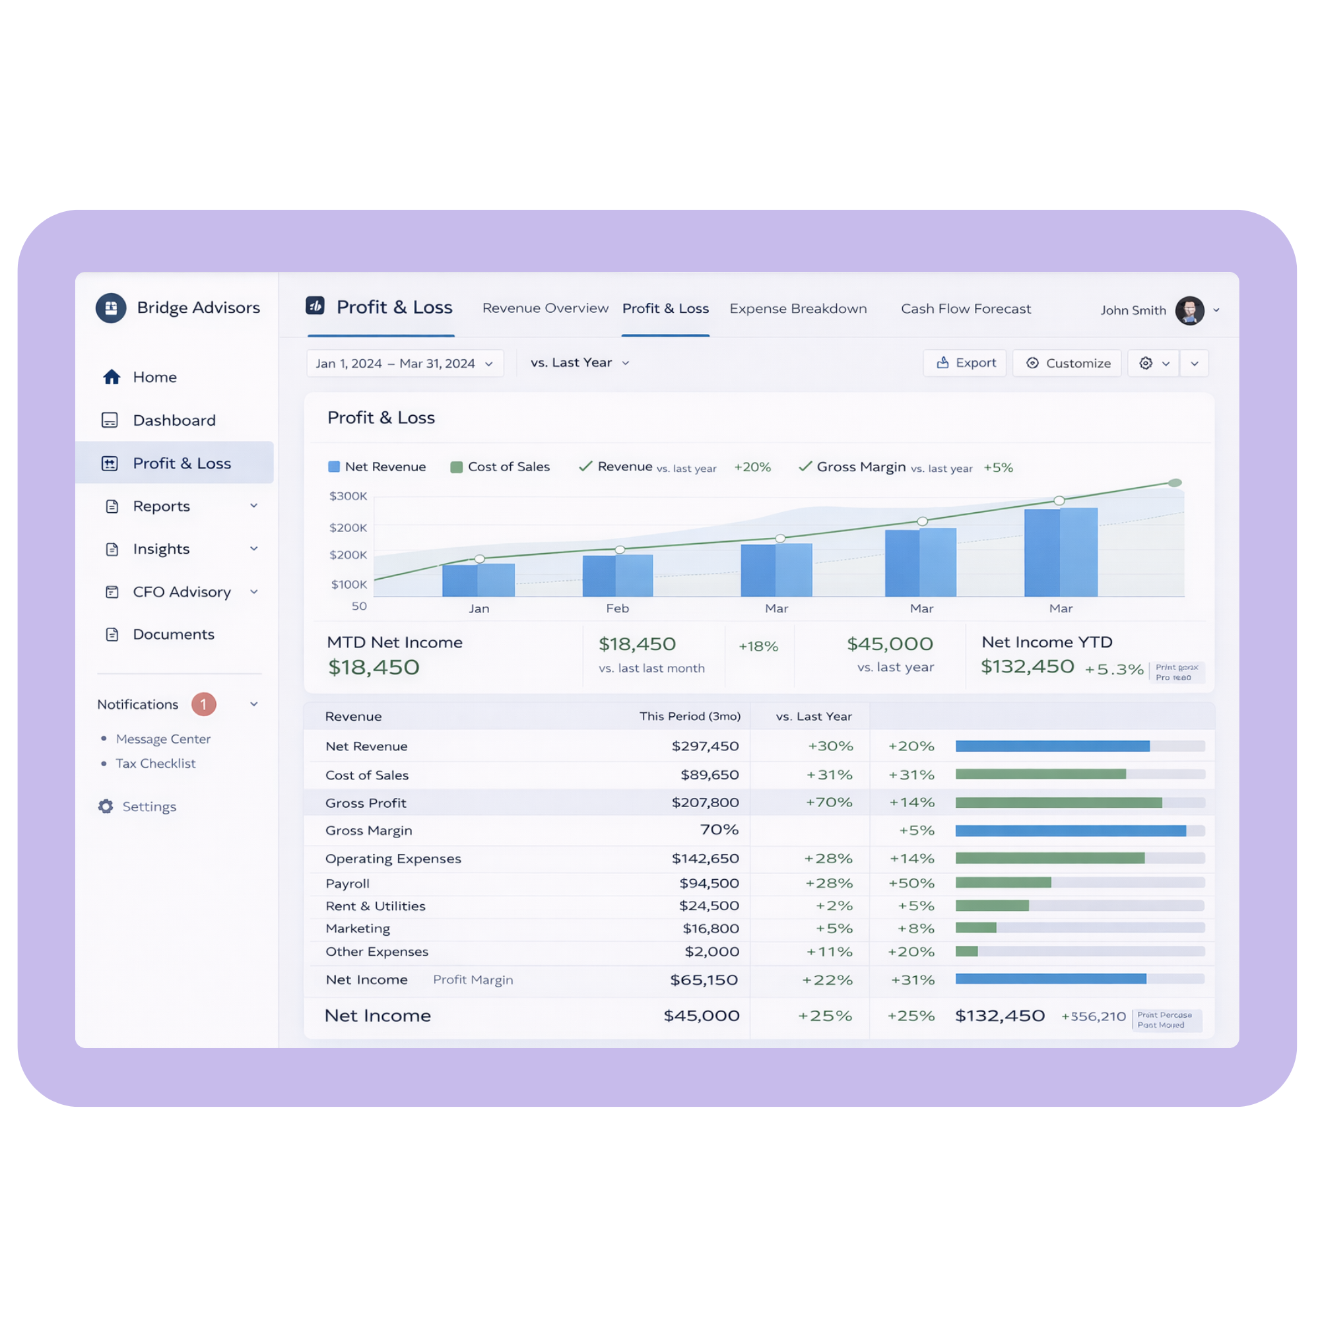
Task: Click the Dashboard sidebar icon
Action: pos(110,420)
